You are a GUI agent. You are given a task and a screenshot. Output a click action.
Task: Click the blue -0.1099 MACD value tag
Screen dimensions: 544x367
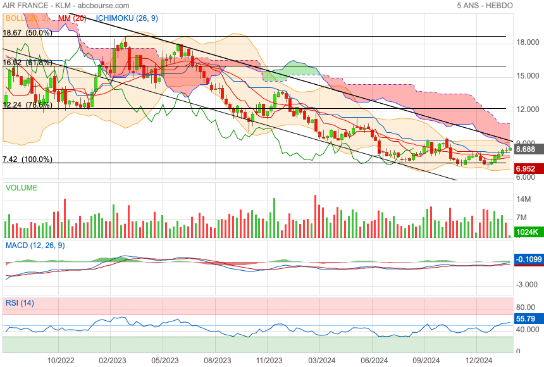tap(526, 259)
